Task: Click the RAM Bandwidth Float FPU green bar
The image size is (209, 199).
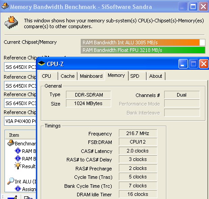Action: (x=143, y=50)
